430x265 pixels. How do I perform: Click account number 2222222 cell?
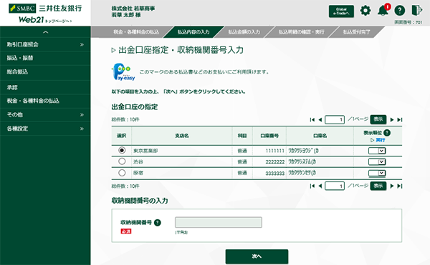coord(269,161)
